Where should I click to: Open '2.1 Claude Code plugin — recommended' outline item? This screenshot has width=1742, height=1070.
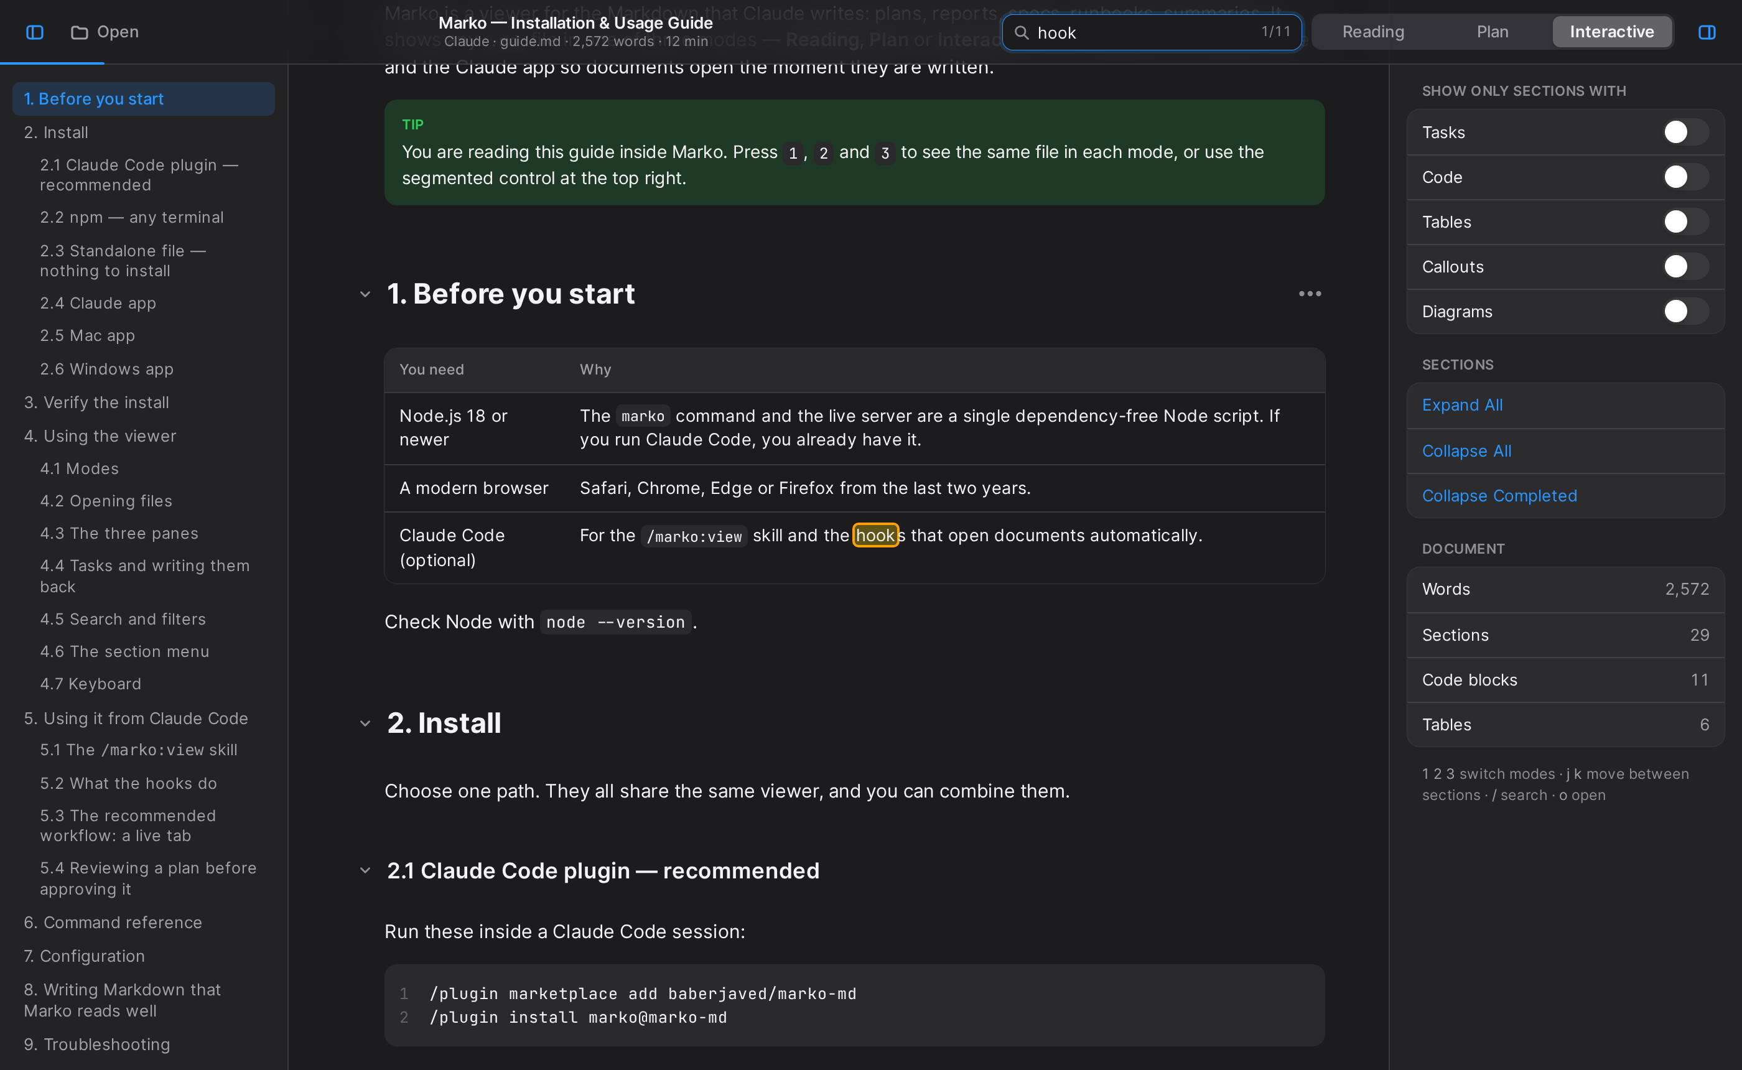[x=144, y=175]
